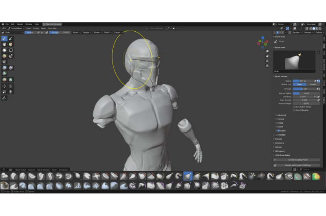Toggle the camera view icon in the viewport
Screen dimensions: 326x216
tap(267, 61)
